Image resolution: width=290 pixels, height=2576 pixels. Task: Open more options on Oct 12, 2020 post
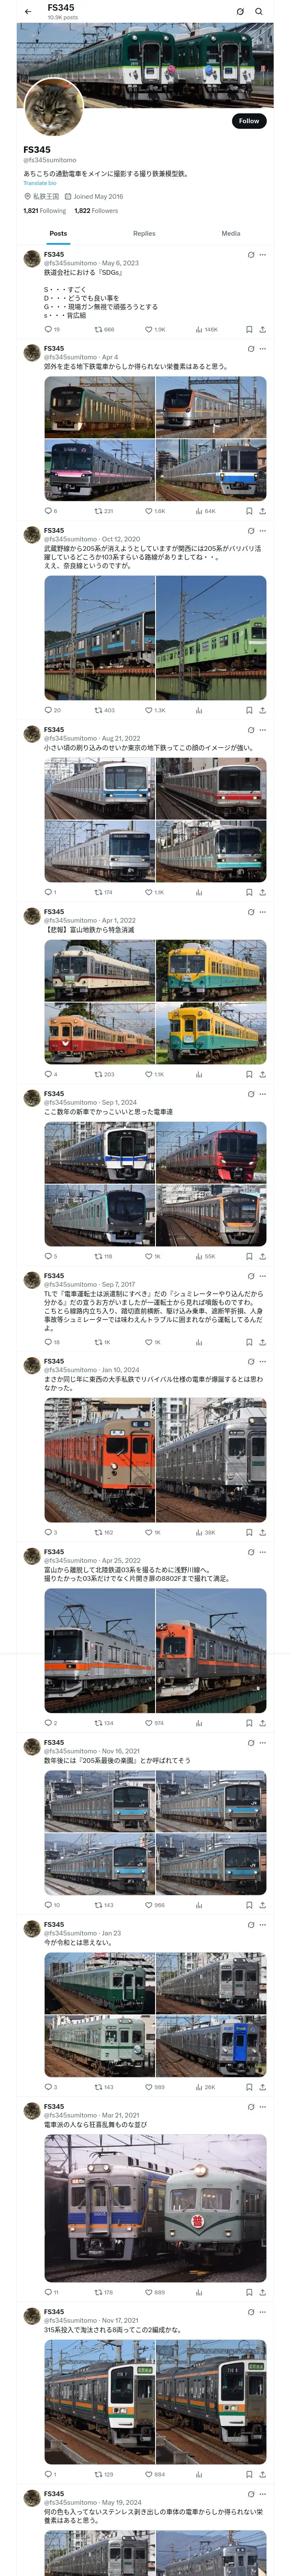(263, 531)
